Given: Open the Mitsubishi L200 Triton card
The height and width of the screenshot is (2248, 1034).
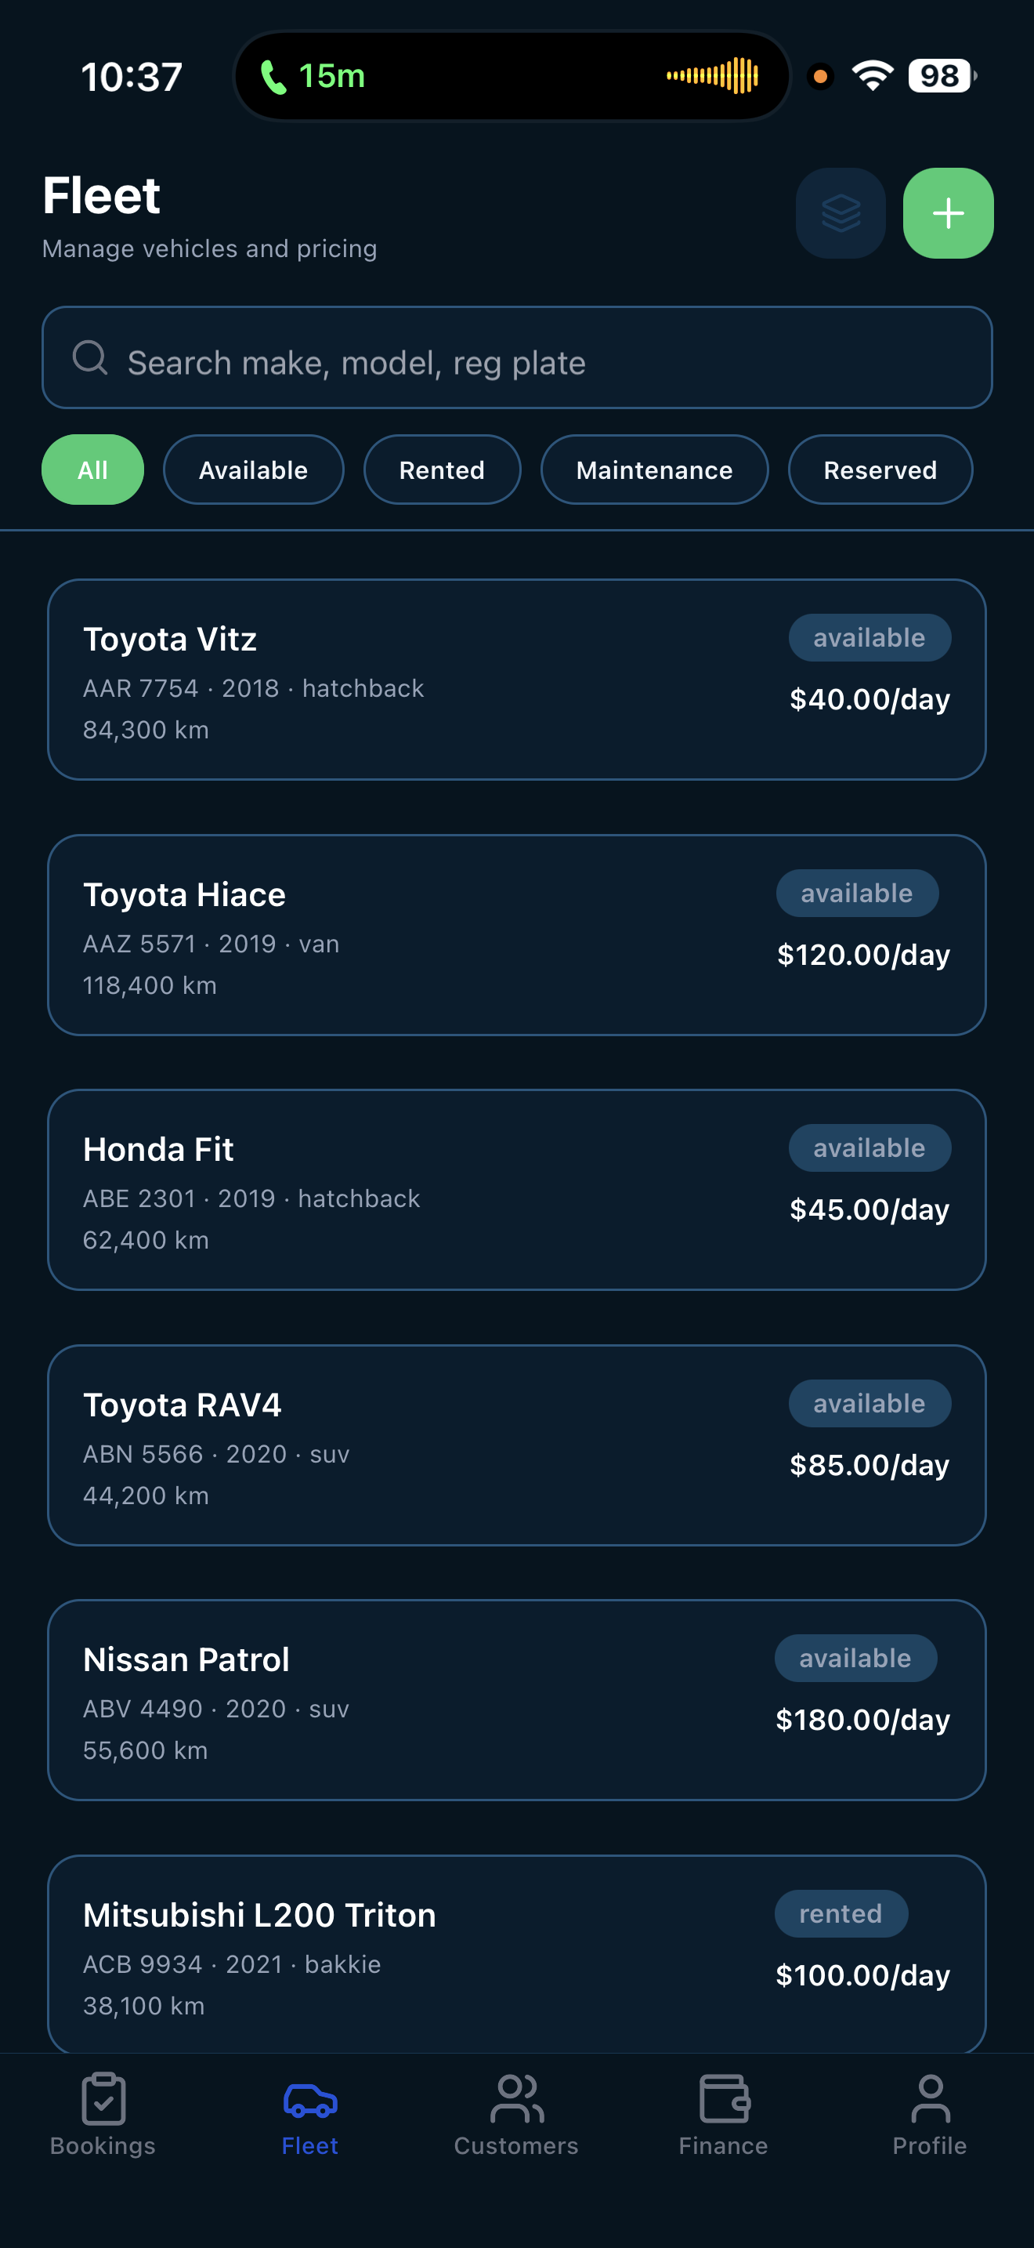Looking at the screenshot, I should 516,1953.
